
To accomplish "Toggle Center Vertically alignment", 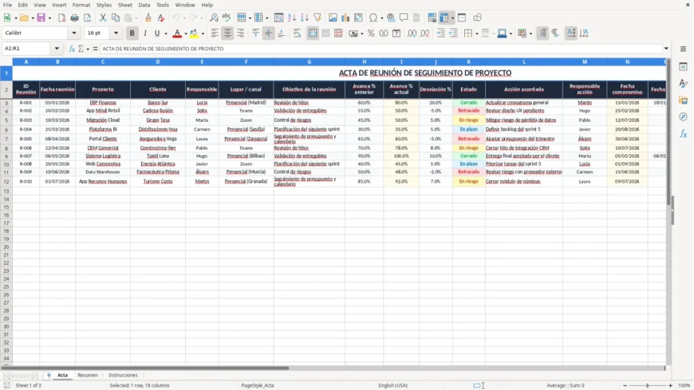I will point(268,33).
